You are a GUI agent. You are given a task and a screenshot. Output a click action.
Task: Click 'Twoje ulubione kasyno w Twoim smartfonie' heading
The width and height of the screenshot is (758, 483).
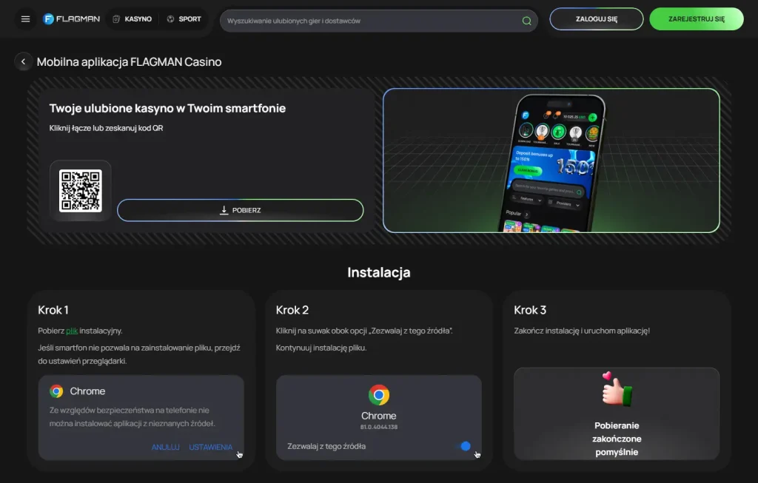point(167,108)
